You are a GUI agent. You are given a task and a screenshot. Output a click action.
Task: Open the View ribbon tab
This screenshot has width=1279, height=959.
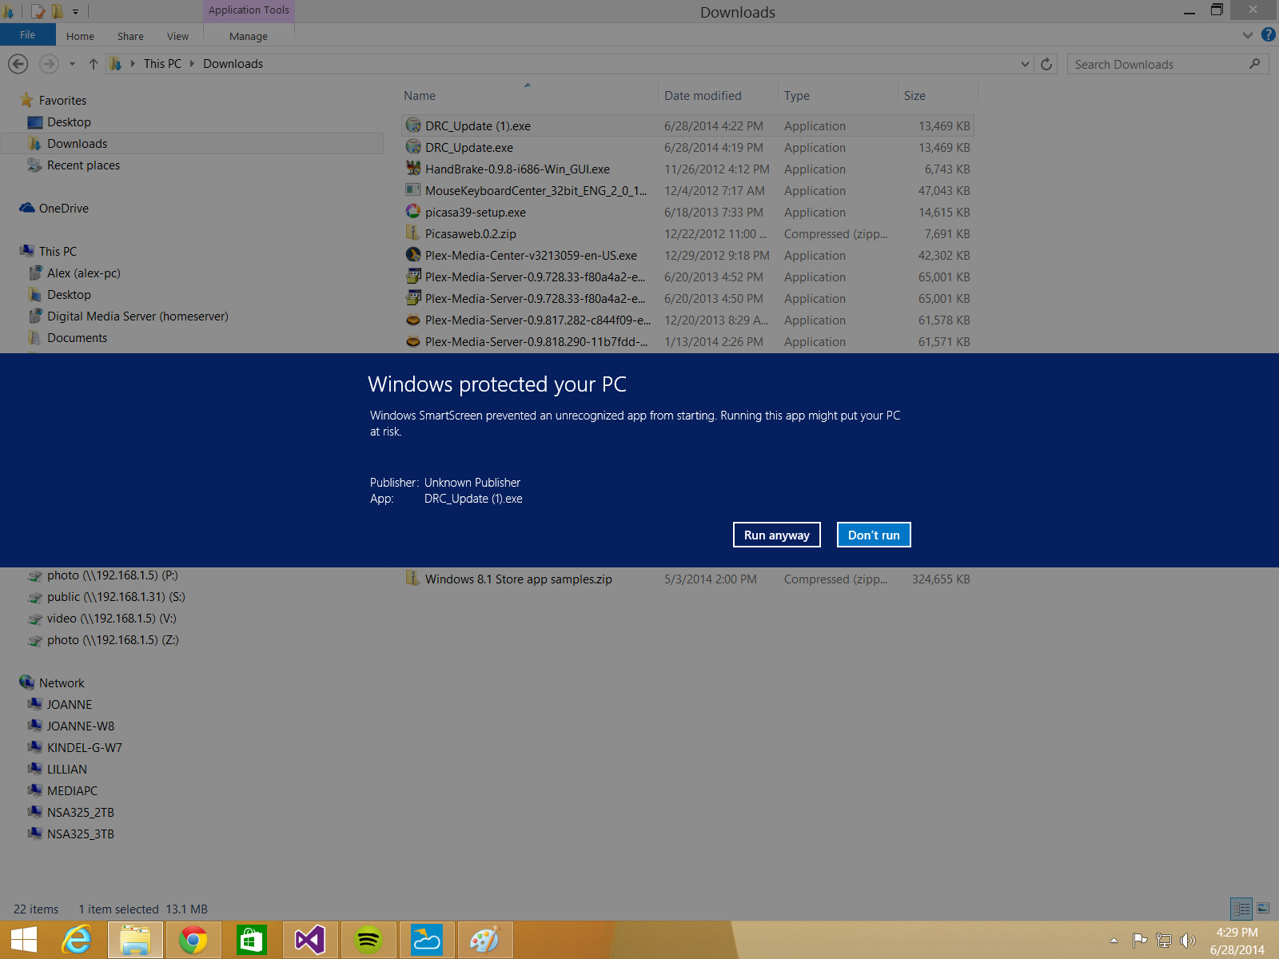(177, 36)
